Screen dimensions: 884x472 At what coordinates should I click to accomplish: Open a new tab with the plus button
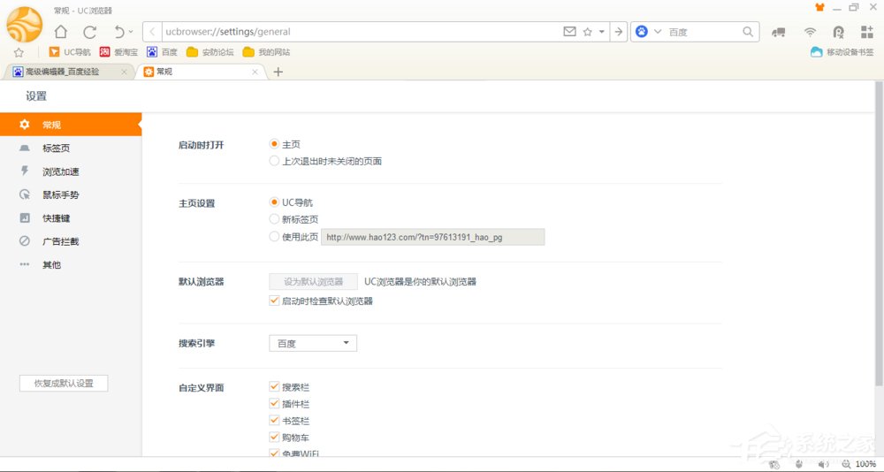[278, 72]
